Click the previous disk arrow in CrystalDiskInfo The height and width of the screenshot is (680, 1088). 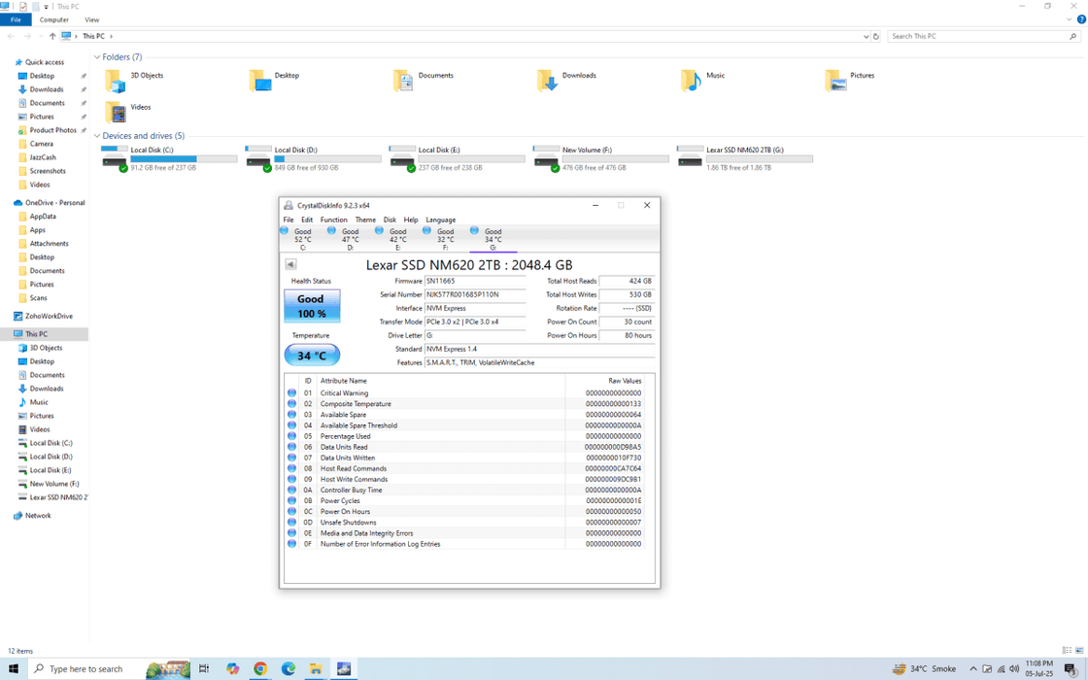coord(290,264)
